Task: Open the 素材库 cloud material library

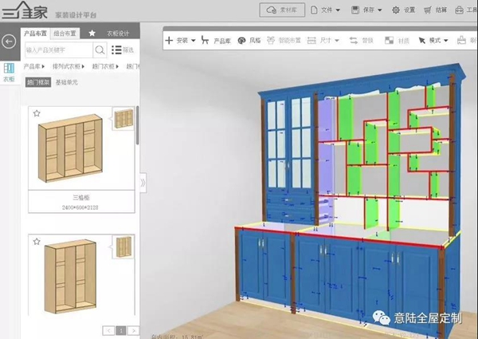Action: [x=282, y=10]
